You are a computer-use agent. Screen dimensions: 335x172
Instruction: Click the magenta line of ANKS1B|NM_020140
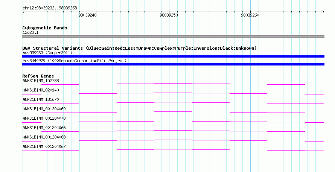click(x=173, y=93)
